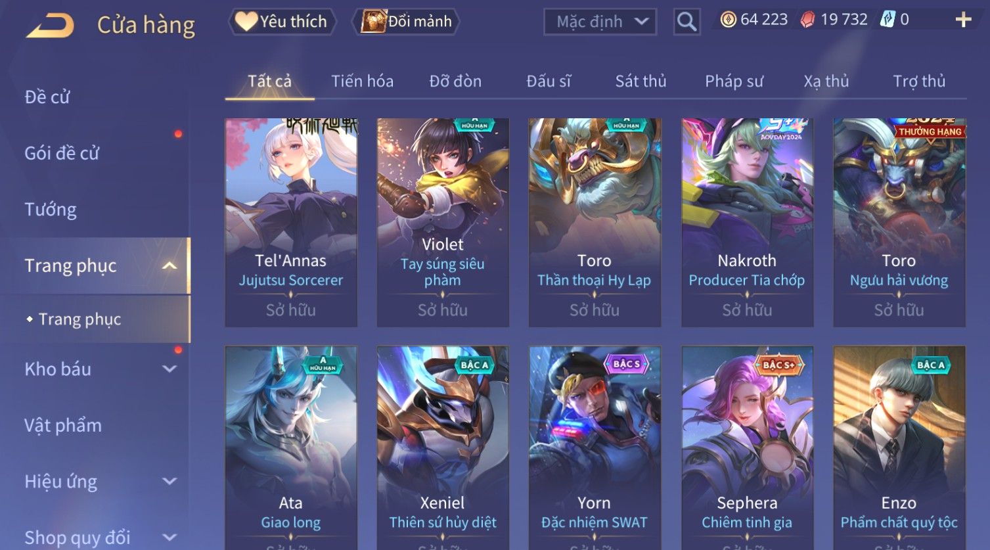Click the plus icon to add currency

click(x=963, y=20)
